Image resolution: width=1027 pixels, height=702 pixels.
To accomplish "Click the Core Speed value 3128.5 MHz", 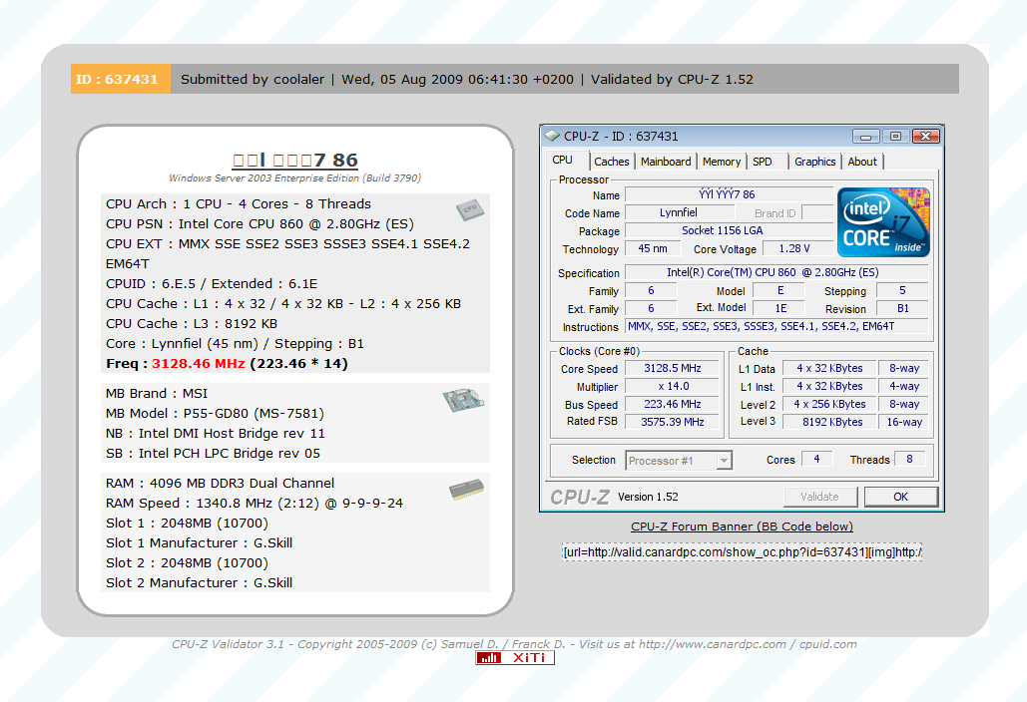I will [672, 368].
